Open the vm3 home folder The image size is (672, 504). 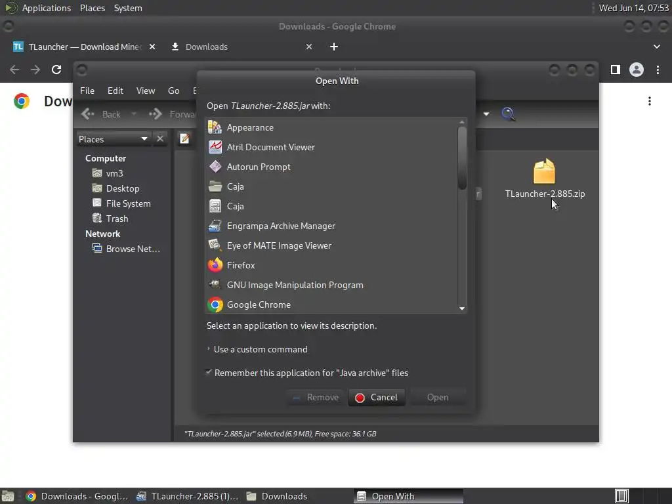[114, 173]
